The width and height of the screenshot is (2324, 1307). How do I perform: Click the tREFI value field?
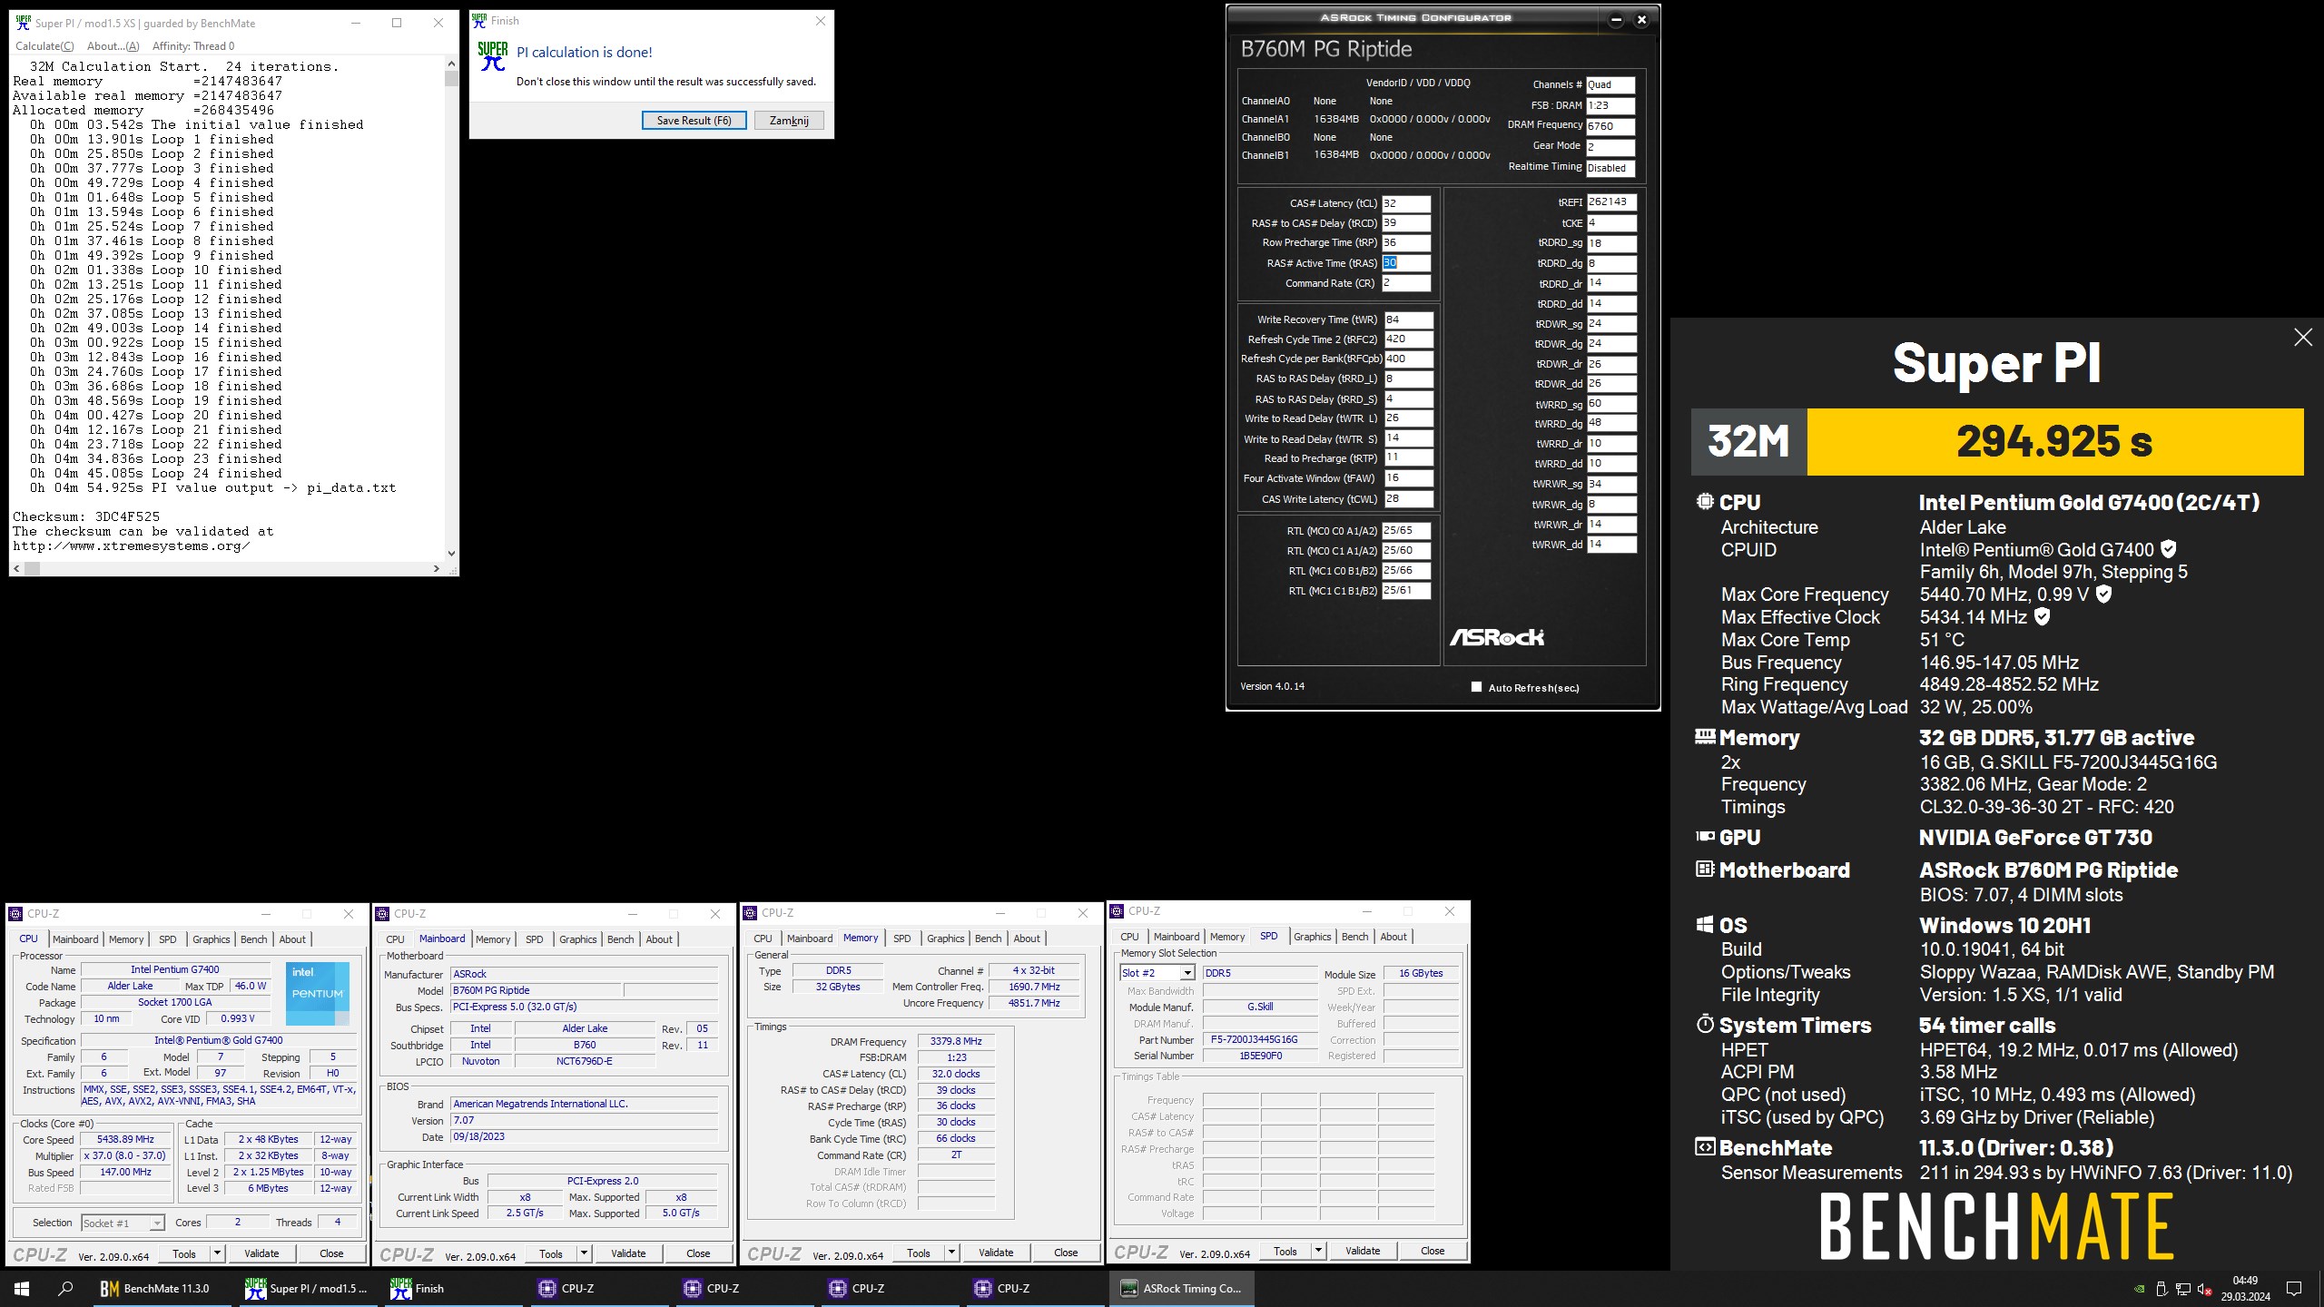click(x=1611, y=202)
